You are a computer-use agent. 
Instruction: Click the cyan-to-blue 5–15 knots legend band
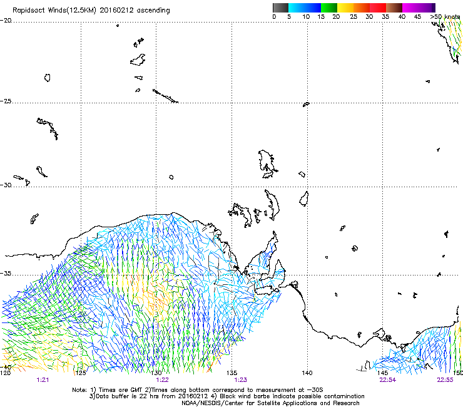305,8
